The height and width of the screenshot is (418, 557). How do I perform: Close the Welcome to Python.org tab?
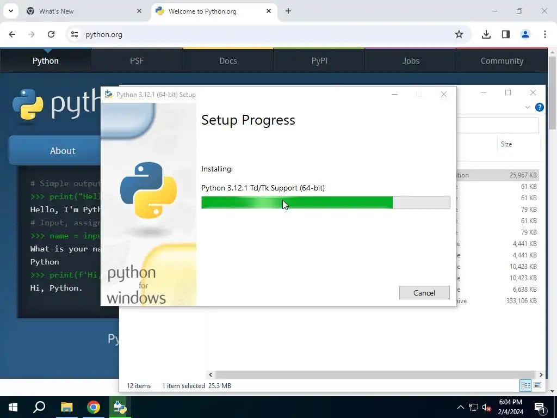269,11
